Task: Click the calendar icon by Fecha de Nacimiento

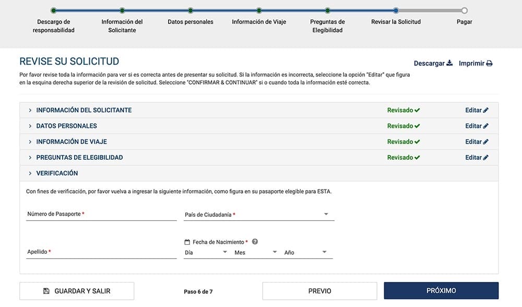Action: click(187, 242)
